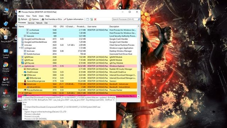Open the Oker V82 Gaming desktop shortcut

(x=6, y=81)
